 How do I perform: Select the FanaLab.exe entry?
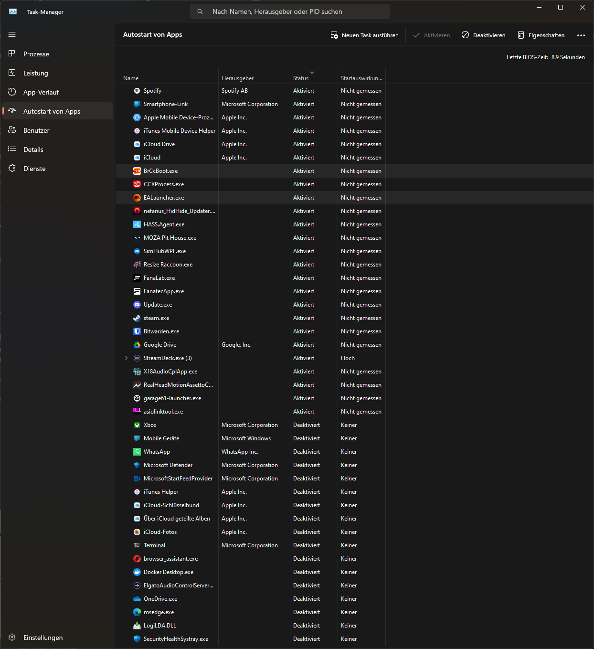point(355,278)
